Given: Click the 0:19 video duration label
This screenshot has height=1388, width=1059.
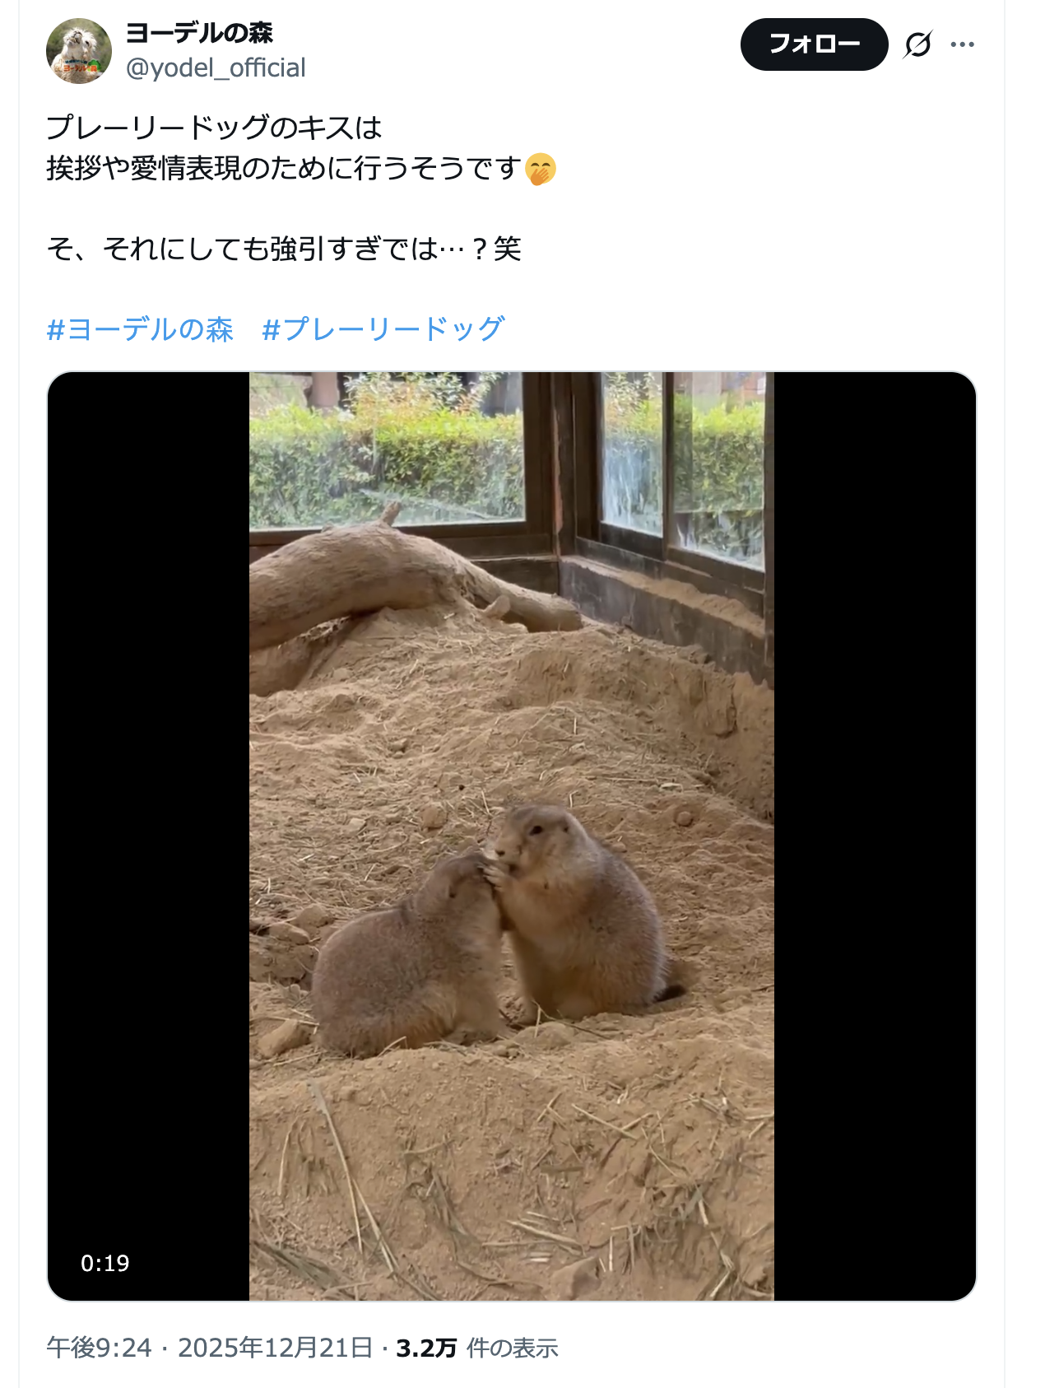Looking at the screenshot, I should tap(105, 1263).
